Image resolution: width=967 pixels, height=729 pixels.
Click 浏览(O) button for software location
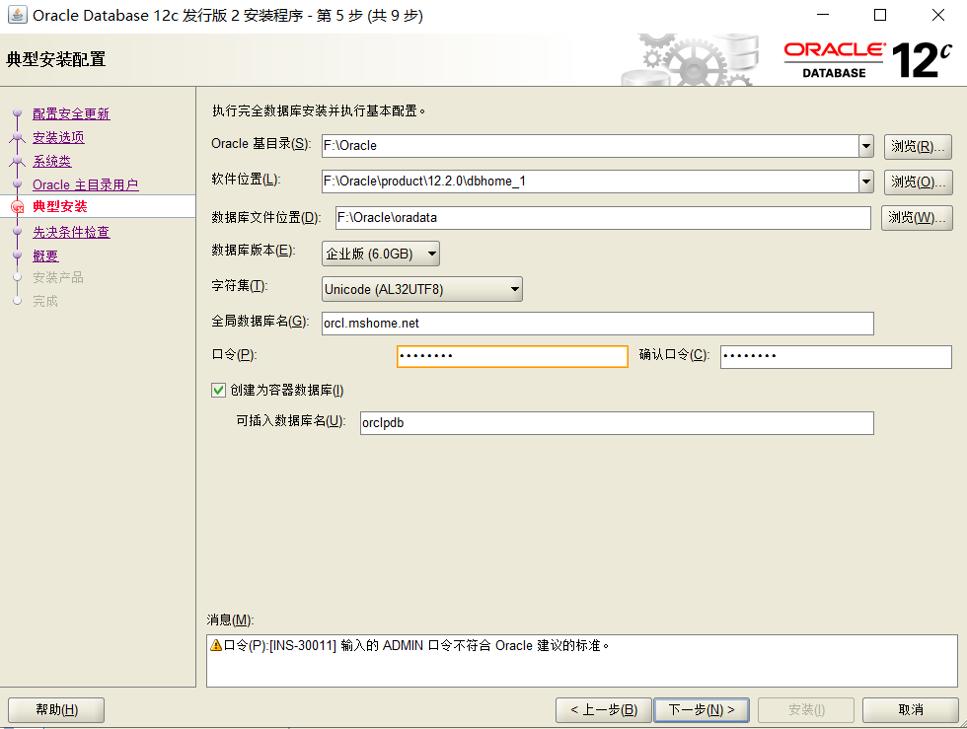pos(918,182)
